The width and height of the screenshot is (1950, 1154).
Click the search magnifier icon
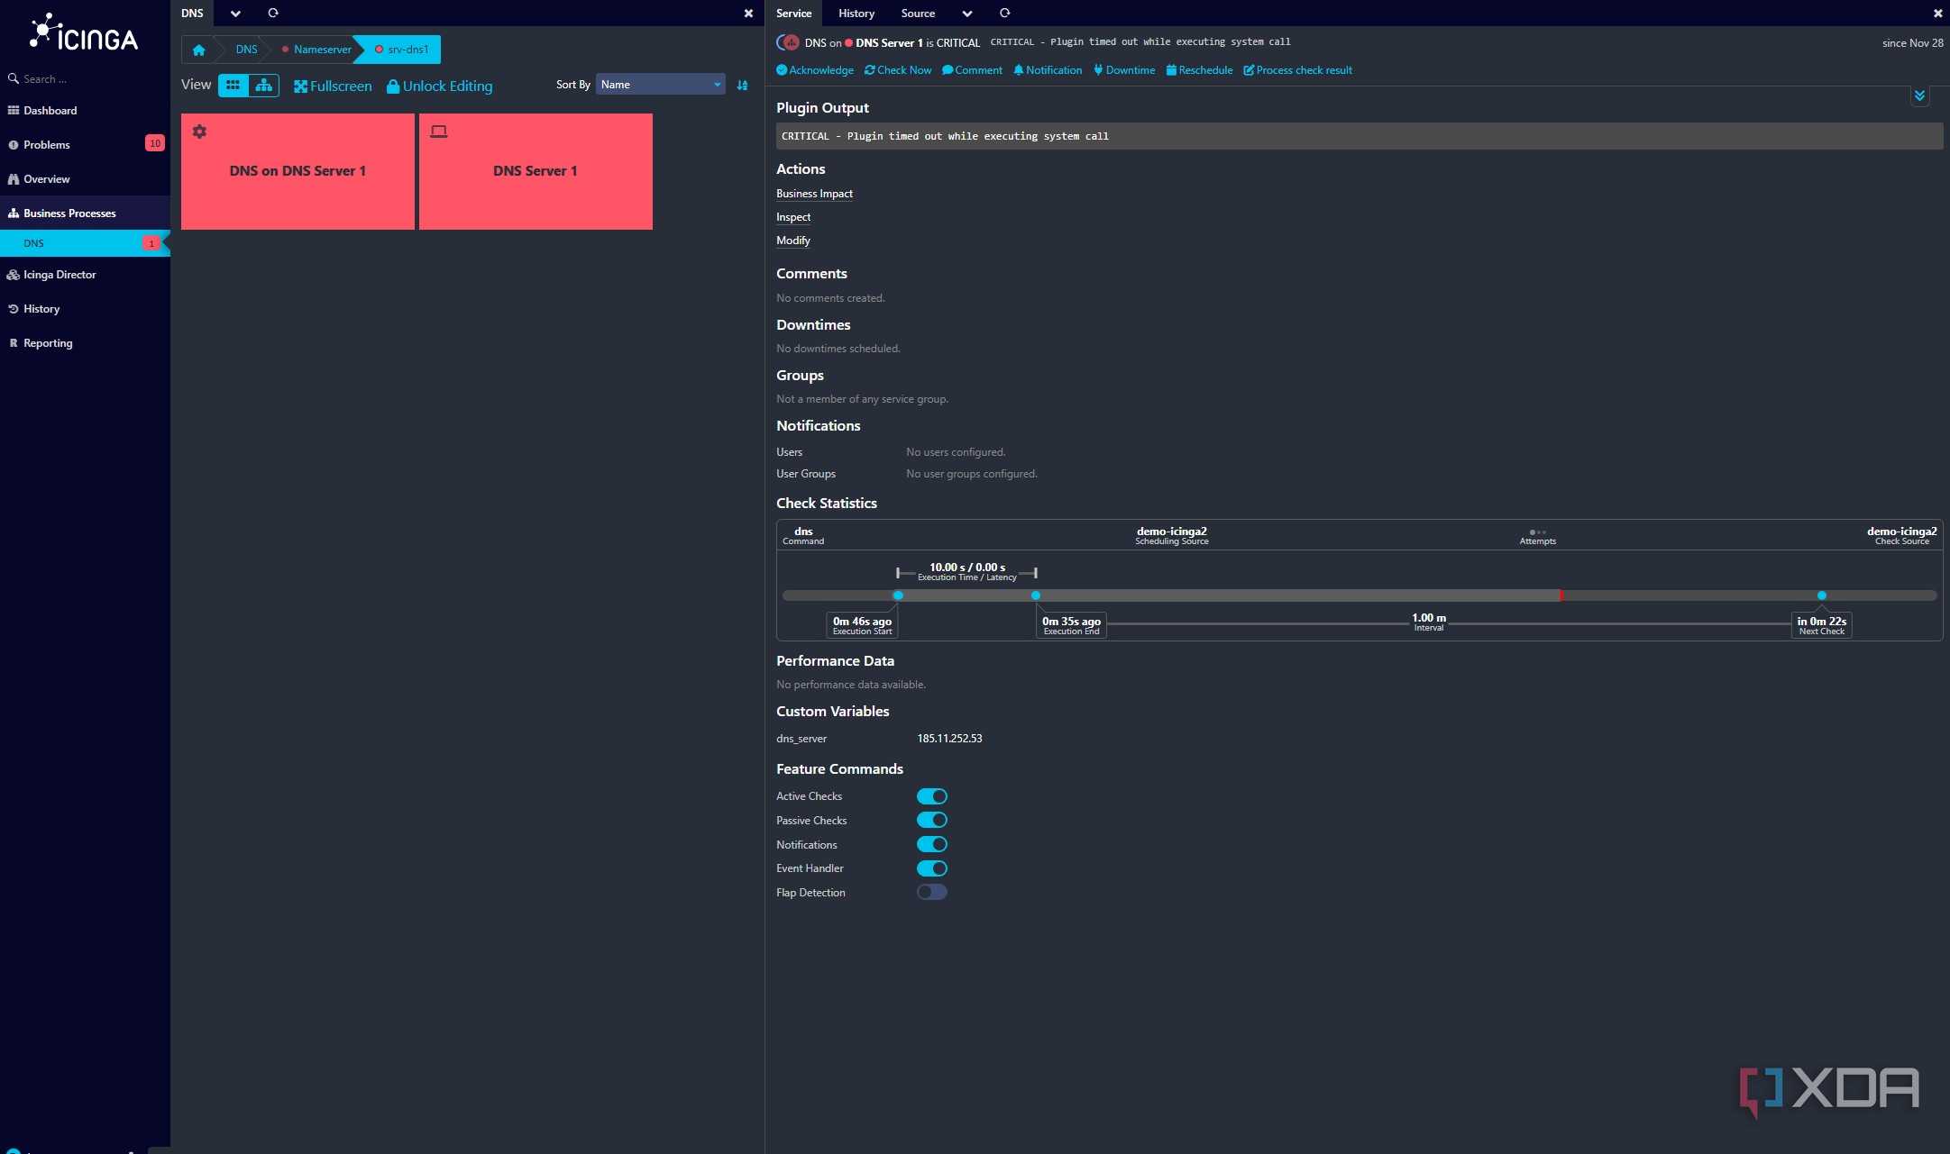click(x=14, y=79)
